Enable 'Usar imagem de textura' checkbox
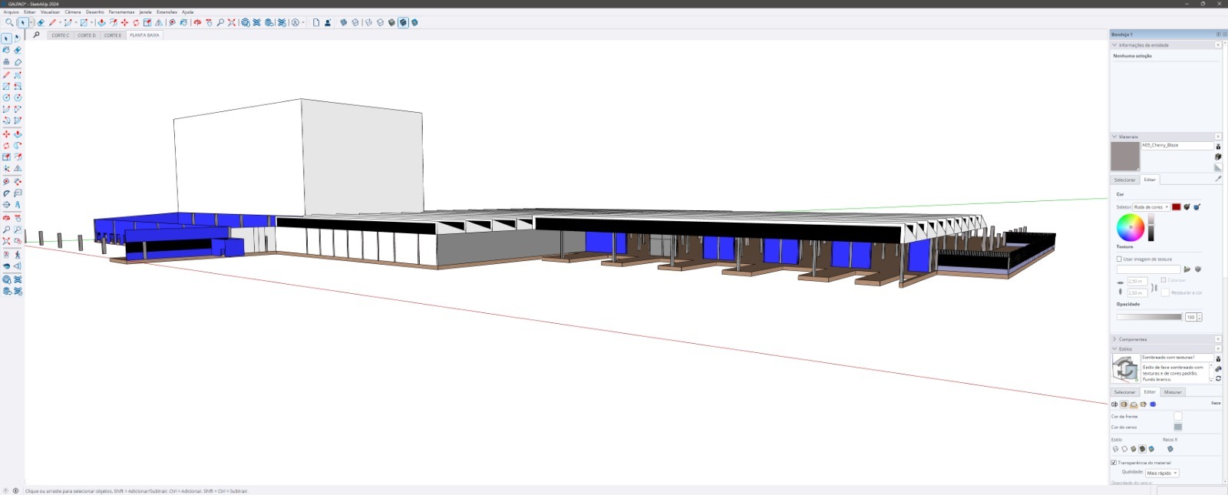 point(1119,259)
